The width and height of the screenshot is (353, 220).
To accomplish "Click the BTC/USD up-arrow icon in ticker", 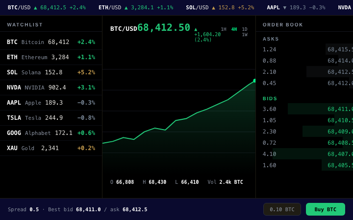I will [x=35, y=8].
